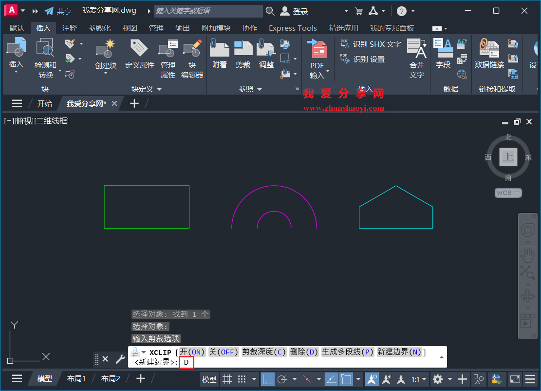Switch to the 布局1 layout tab
The height and width of the screenshot is (391, 541).
point(76,378)
